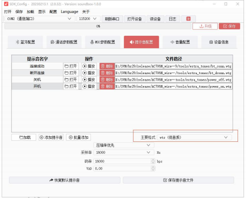This screenshot has width=246, height=198.
Task: Click 打开 in the 连接成功 row
Action: pos(71,66)
